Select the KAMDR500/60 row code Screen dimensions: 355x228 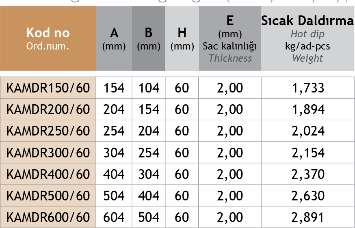[48, 196]
